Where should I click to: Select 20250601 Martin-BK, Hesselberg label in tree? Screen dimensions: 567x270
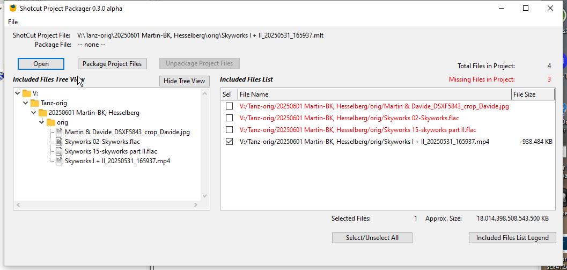(x=94, y=113)
